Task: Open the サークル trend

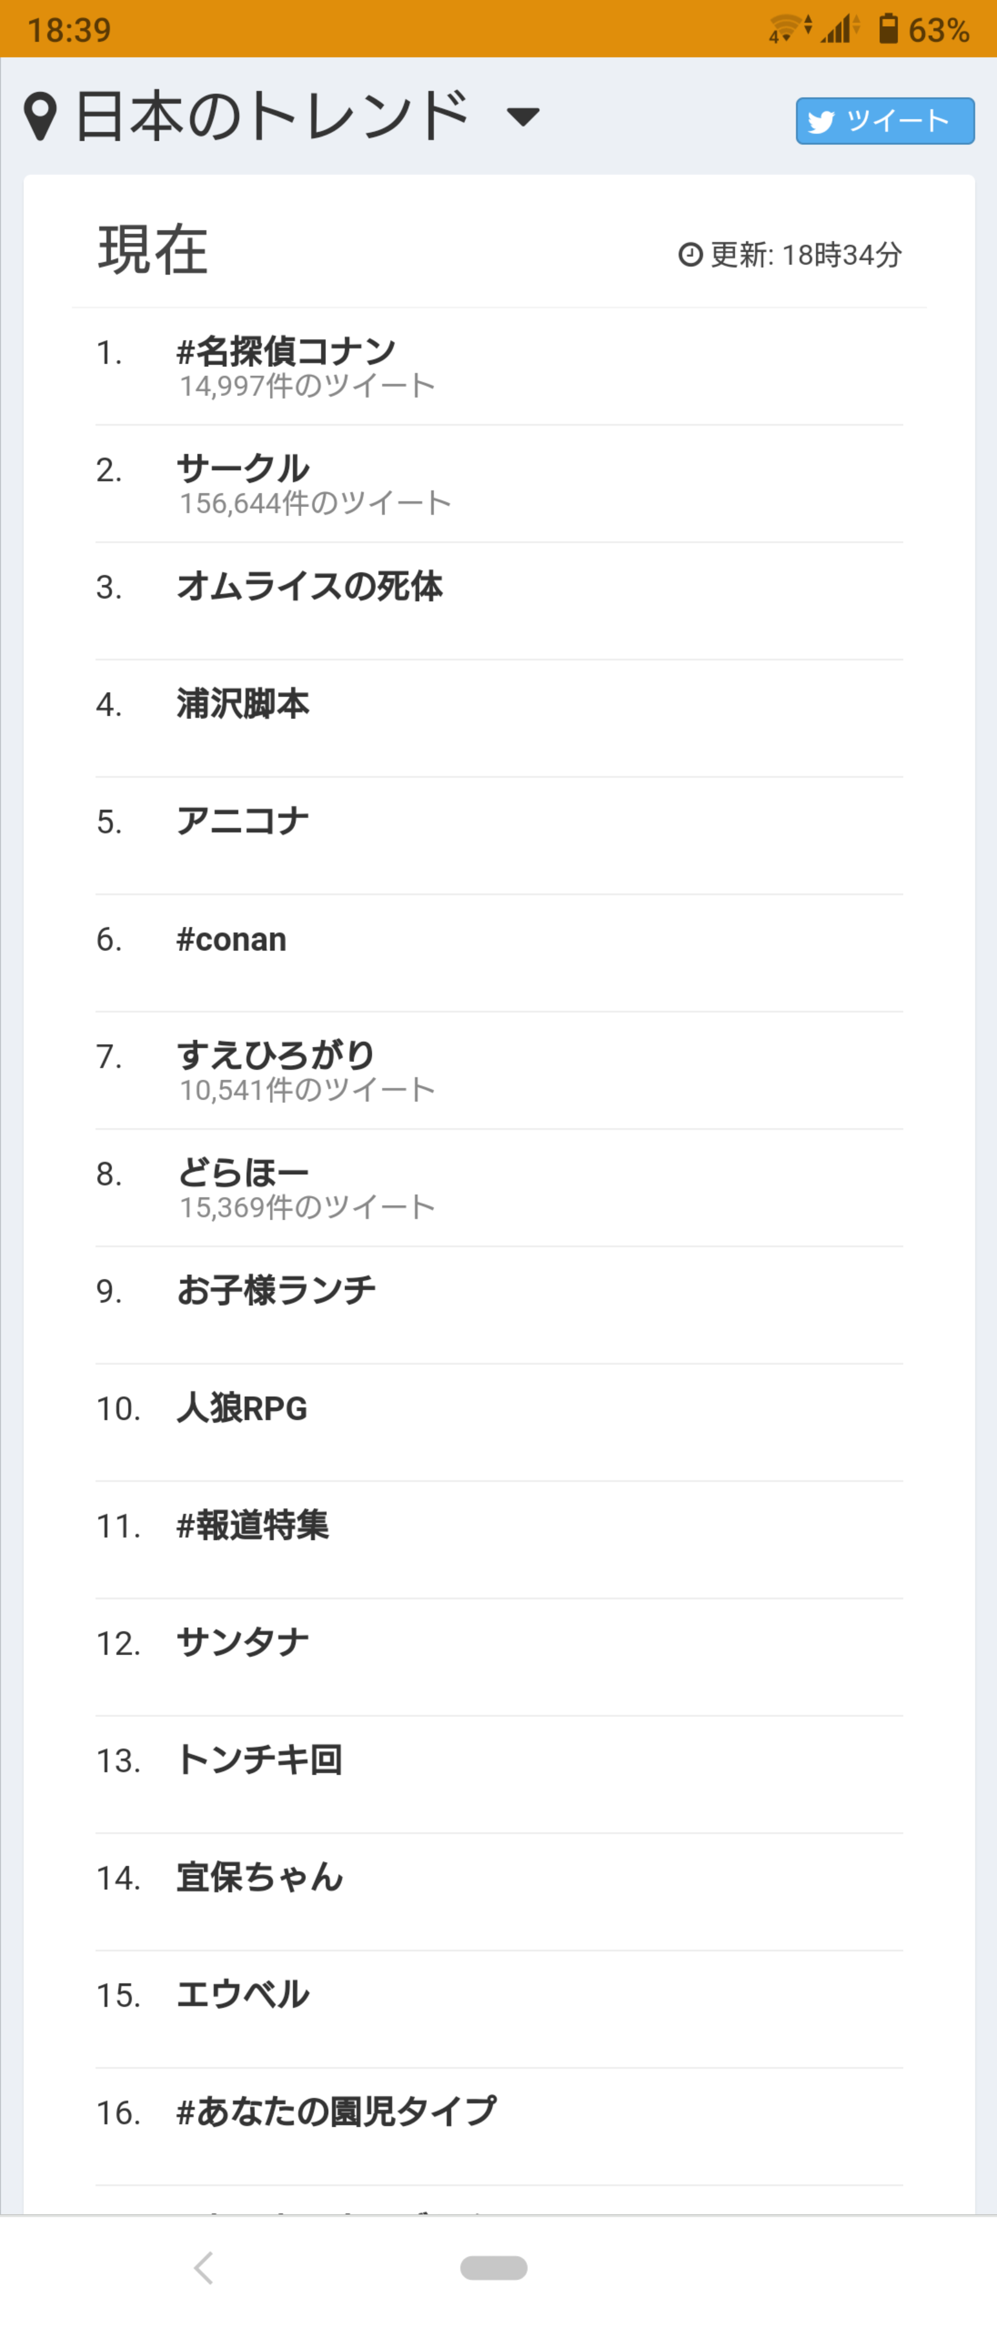Action: [x=243, y=469]
